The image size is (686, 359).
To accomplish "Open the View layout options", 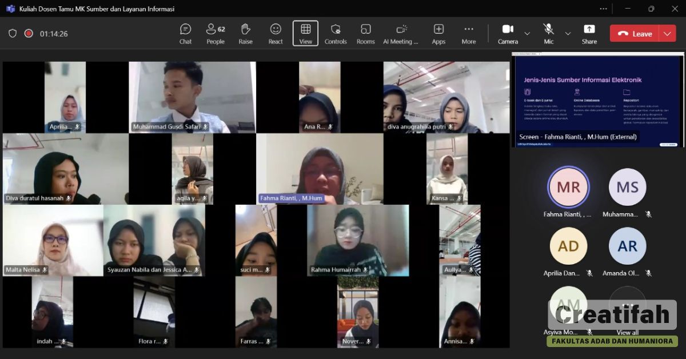I will (305, 33).
